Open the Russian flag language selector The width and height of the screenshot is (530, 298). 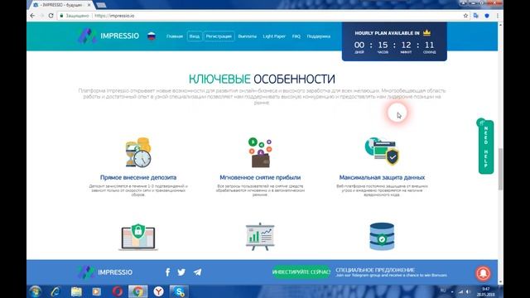coord(152,36)
